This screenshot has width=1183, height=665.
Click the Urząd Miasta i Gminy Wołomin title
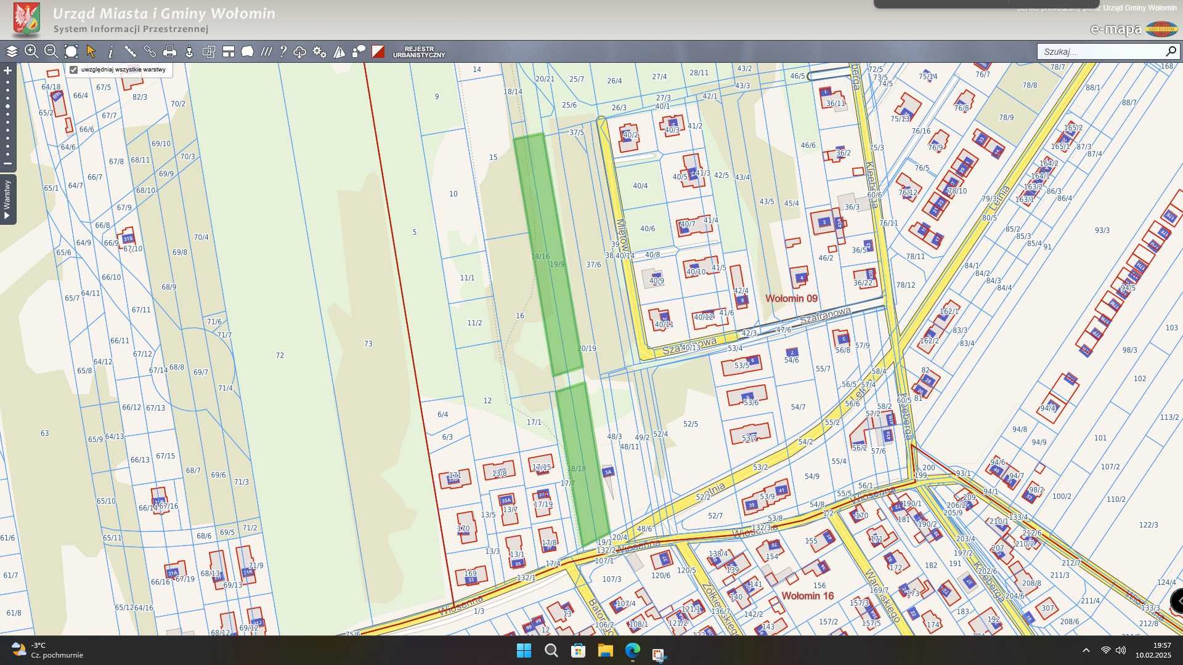(x=164, y=13)
